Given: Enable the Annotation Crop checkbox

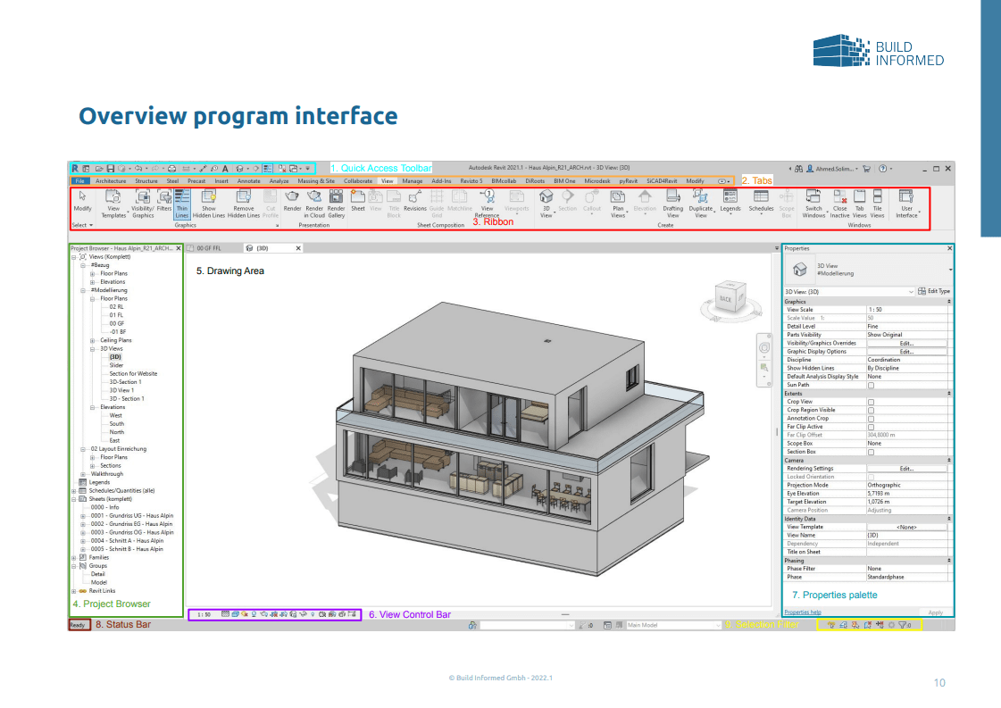Looking at the screenshot, I should (x=872, y=418).
